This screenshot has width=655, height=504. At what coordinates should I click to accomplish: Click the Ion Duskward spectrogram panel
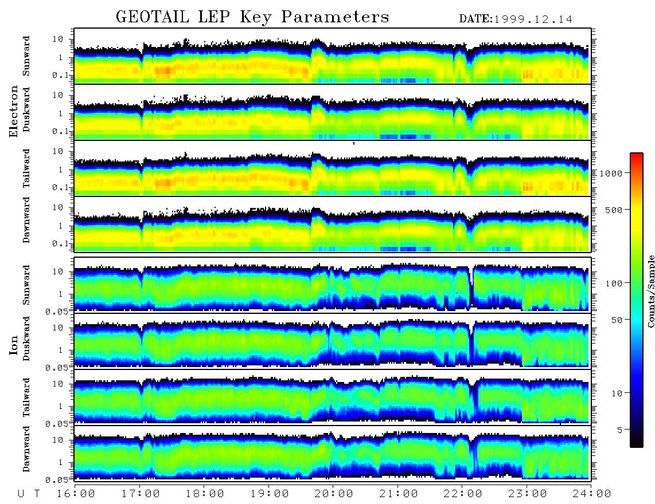point(333,340)
